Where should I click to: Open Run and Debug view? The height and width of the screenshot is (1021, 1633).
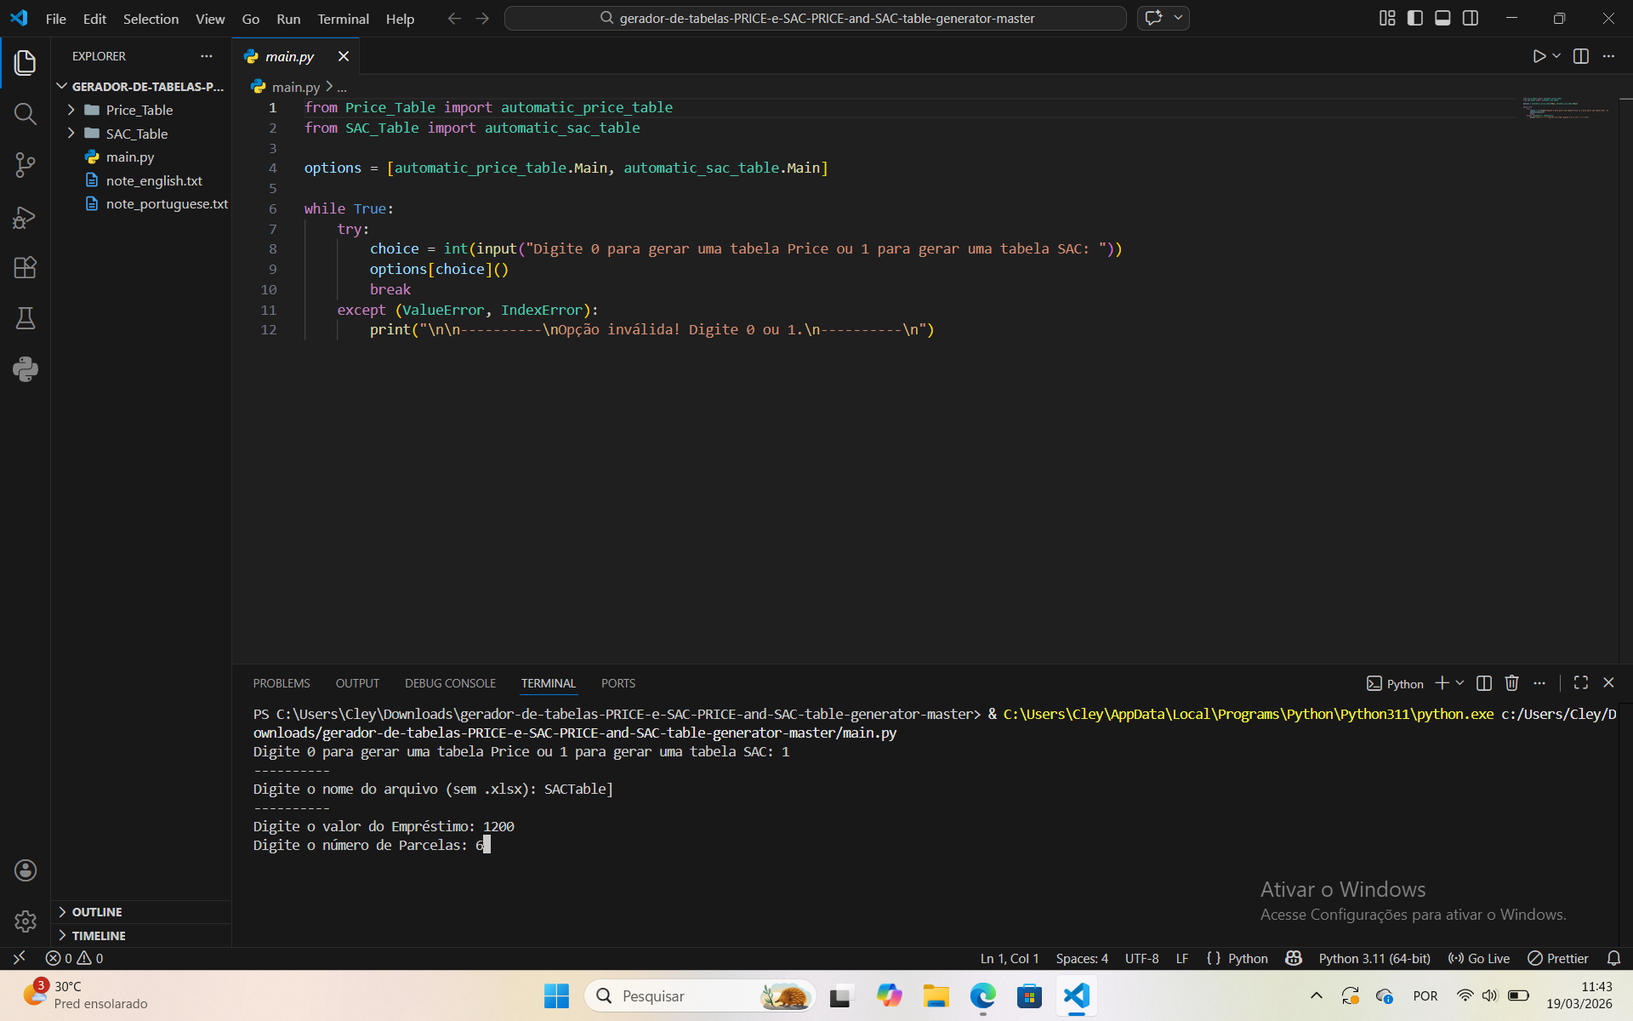pyautogui.click(x=26, y=218)
